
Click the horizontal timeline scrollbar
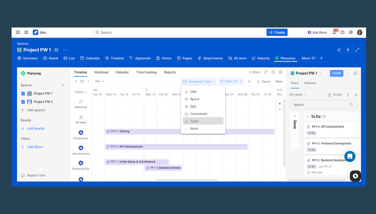(187, 180)
